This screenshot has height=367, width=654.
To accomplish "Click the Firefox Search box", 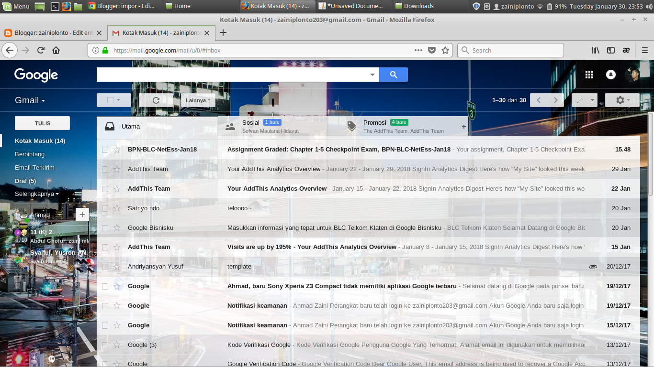I will [510, 50].
